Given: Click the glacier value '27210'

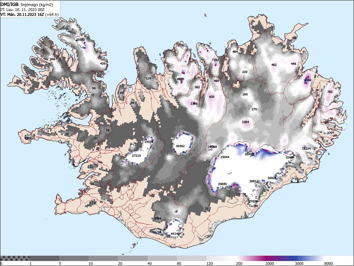Looking at the screenshot, I should point(136,156).
